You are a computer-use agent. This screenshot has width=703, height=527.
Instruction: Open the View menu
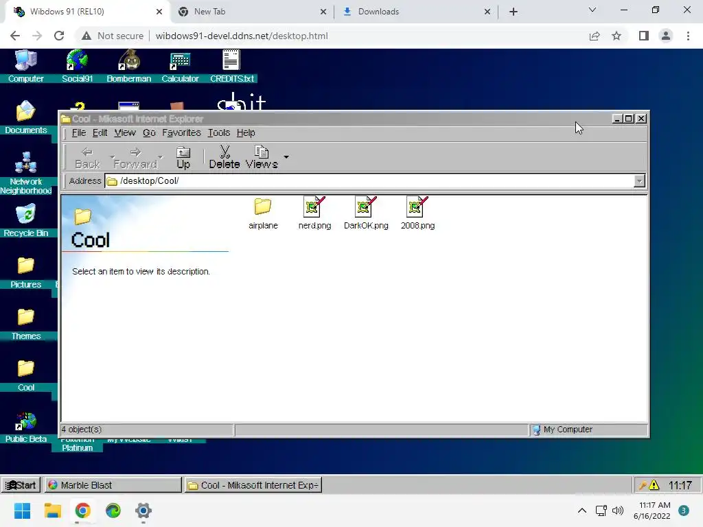(125, 132)
